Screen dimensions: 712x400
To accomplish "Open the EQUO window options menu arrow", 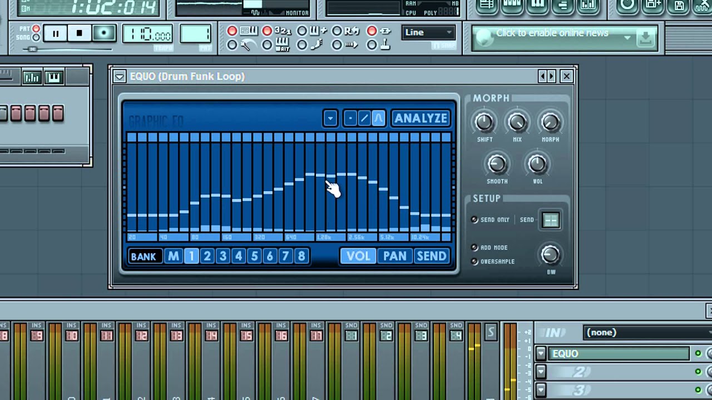I will click(x=120, y=77).
